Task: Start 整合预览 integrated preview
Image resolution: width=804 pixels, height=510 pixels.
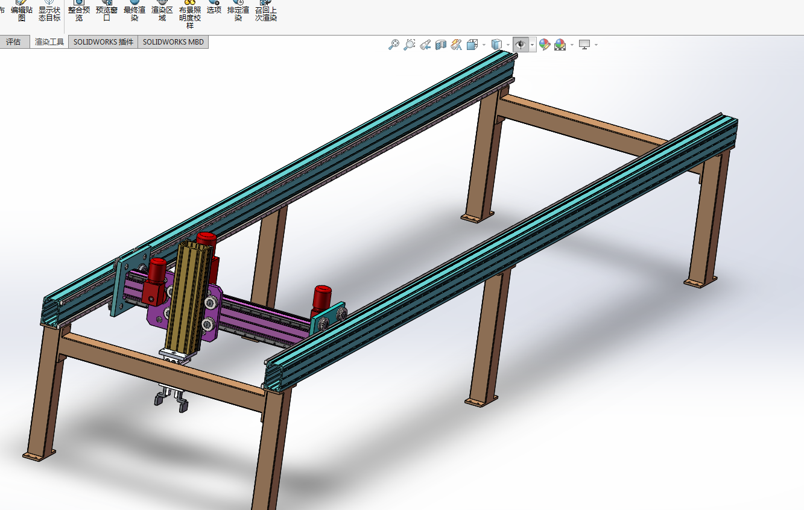Action: point(79,10)
